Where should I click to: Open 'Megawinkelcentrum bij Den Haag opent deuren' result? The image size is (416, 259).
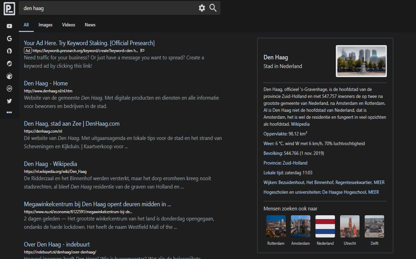coord(97,204)
